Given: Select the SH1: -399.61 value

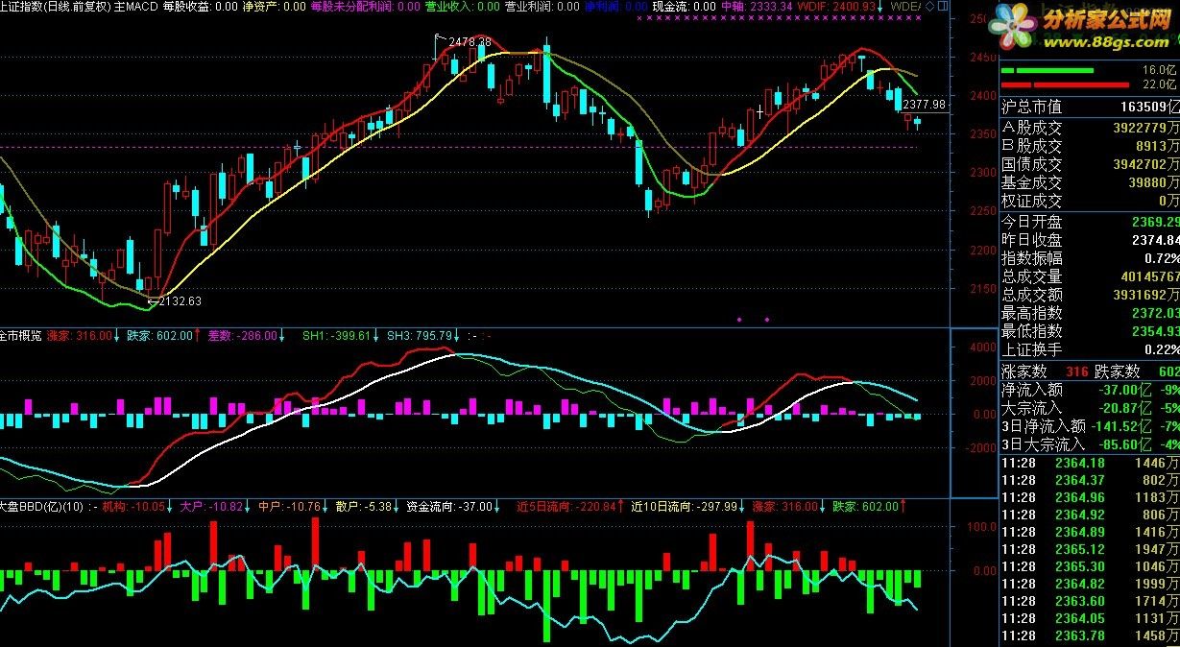Looking at the screenshot, I should pyautogui.click(x=336, y=335).
